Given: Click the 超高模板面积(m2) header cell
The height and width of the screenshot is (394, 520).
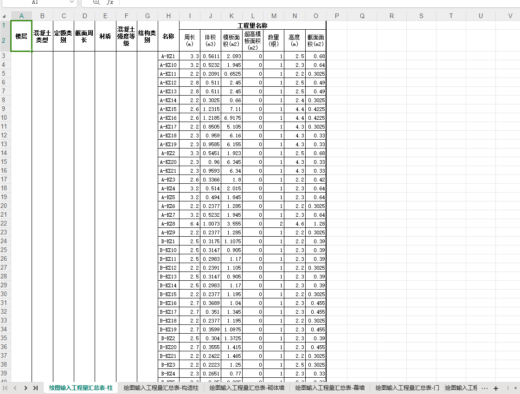Looking at the screenshot, I should (253, 40).
